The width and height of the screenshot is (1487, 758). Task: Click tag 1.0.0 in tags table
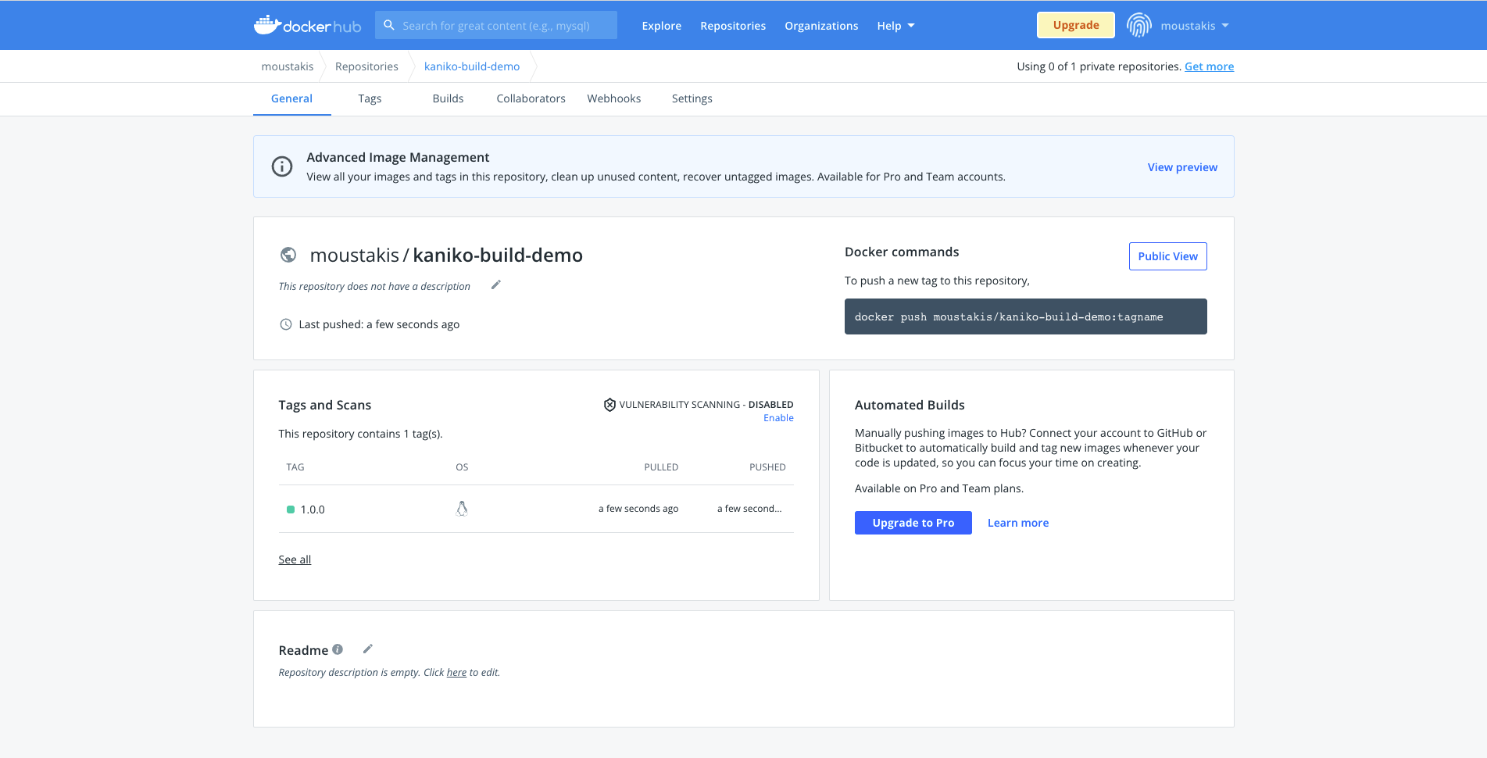313,510
